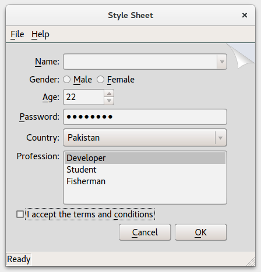Open the Help menu

click(40, 34)
